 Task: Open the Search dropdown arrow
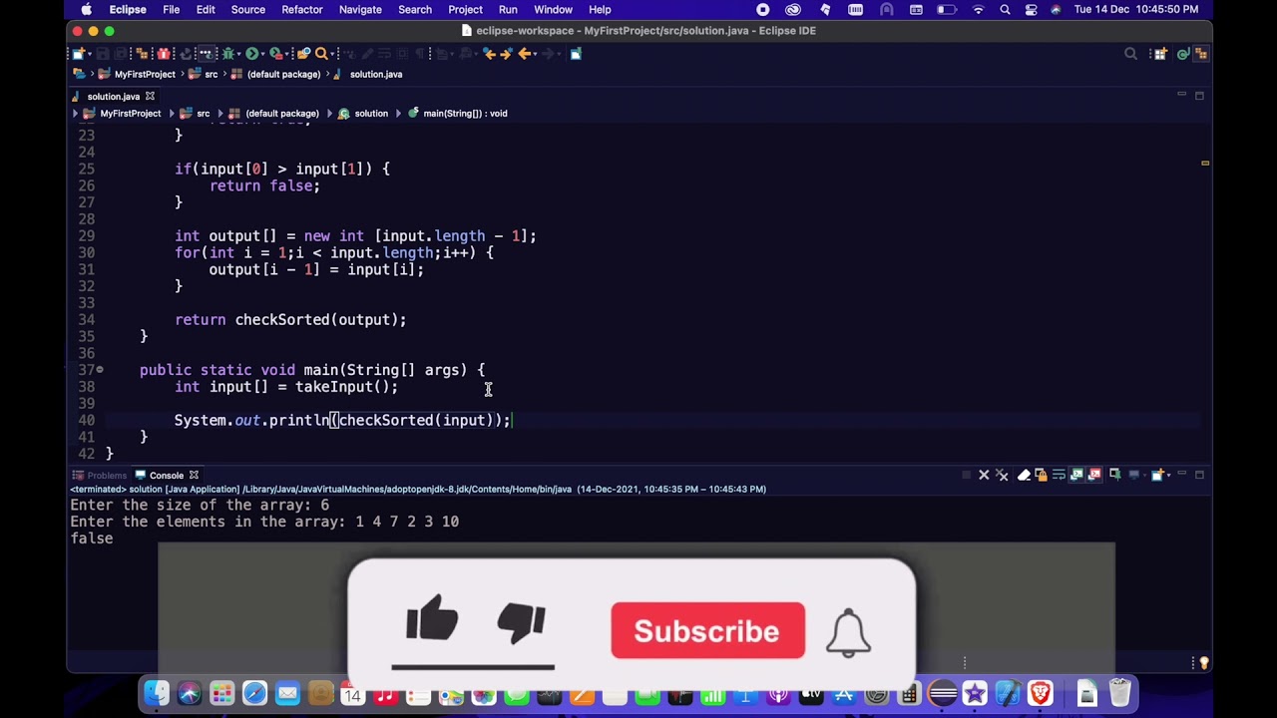332,54
